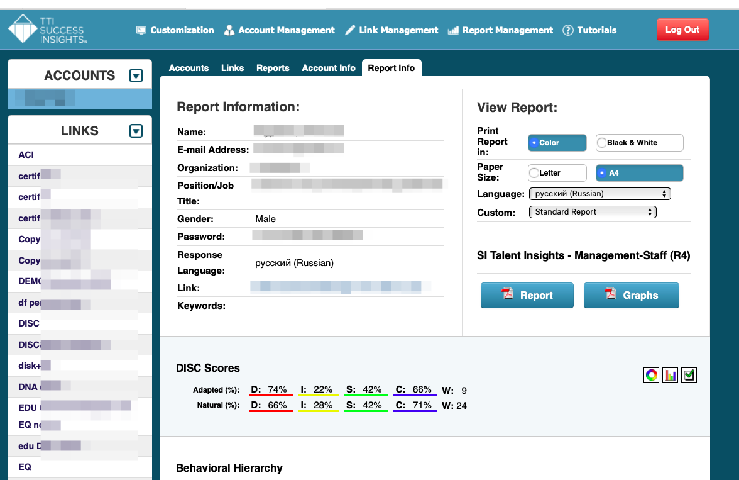Select the disk+ link in list
The height and width of the screenshot is (480, 739).
[x=80, y=366]
